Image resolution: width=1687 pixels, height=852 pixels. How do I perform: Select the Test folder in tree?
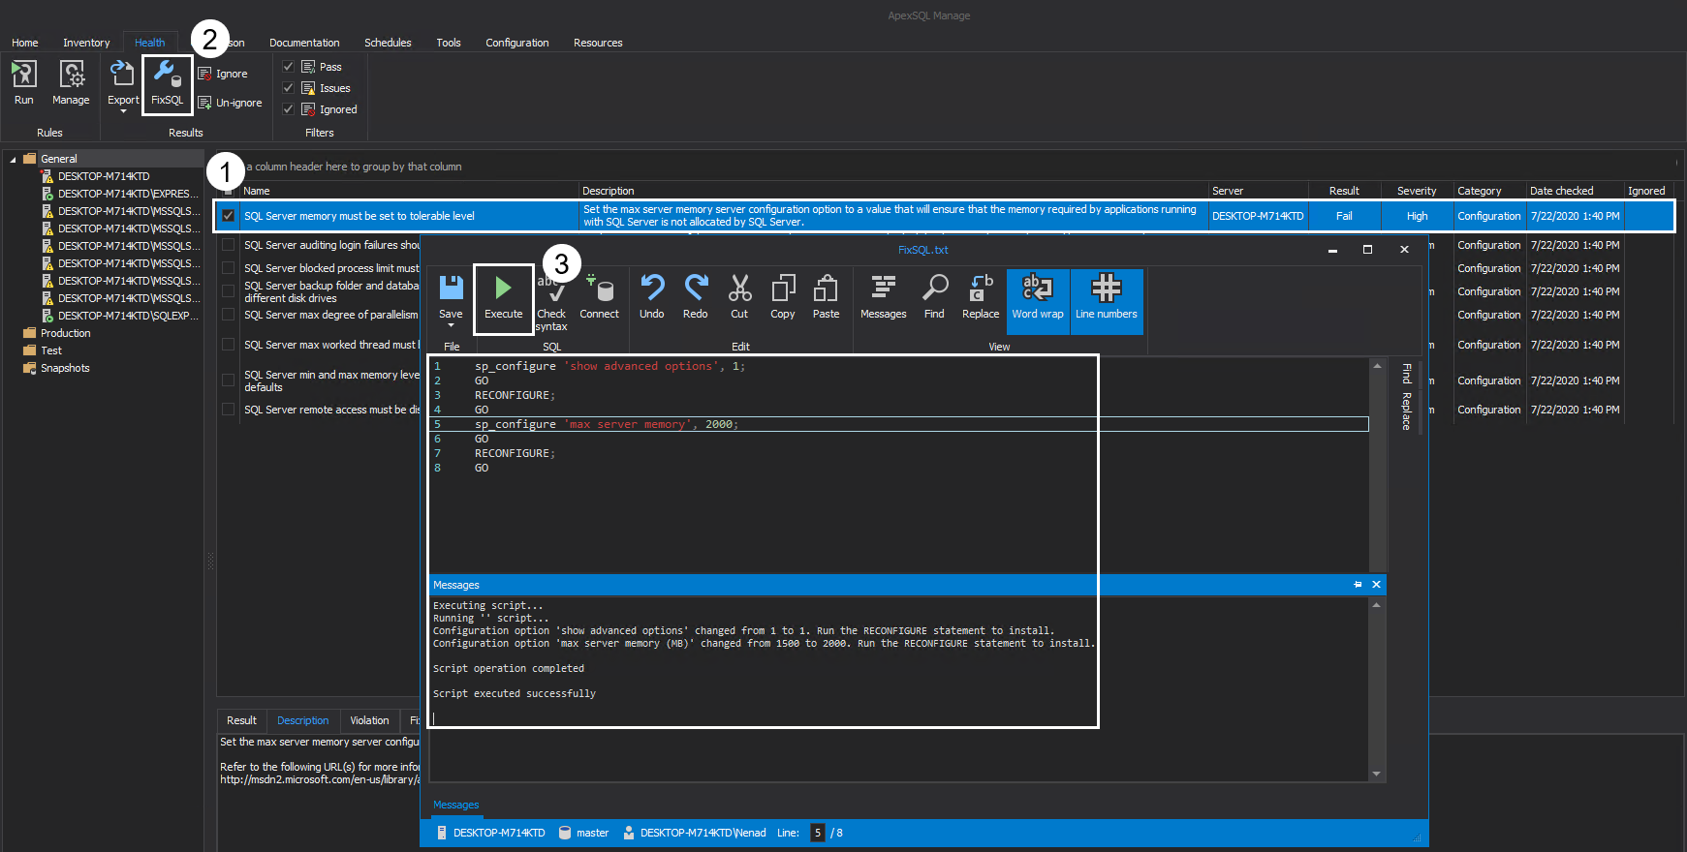(51, 350)
